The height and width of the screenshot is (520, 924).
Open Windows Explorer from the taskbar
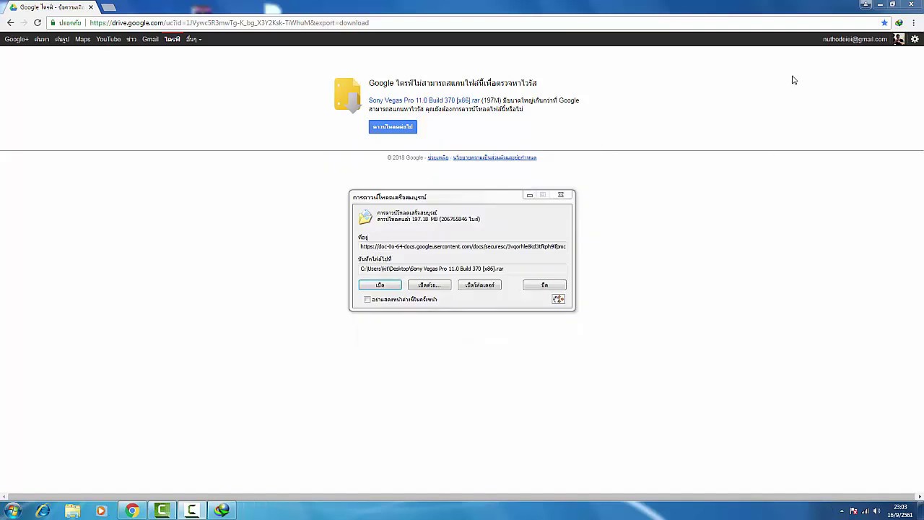point(72,511)
